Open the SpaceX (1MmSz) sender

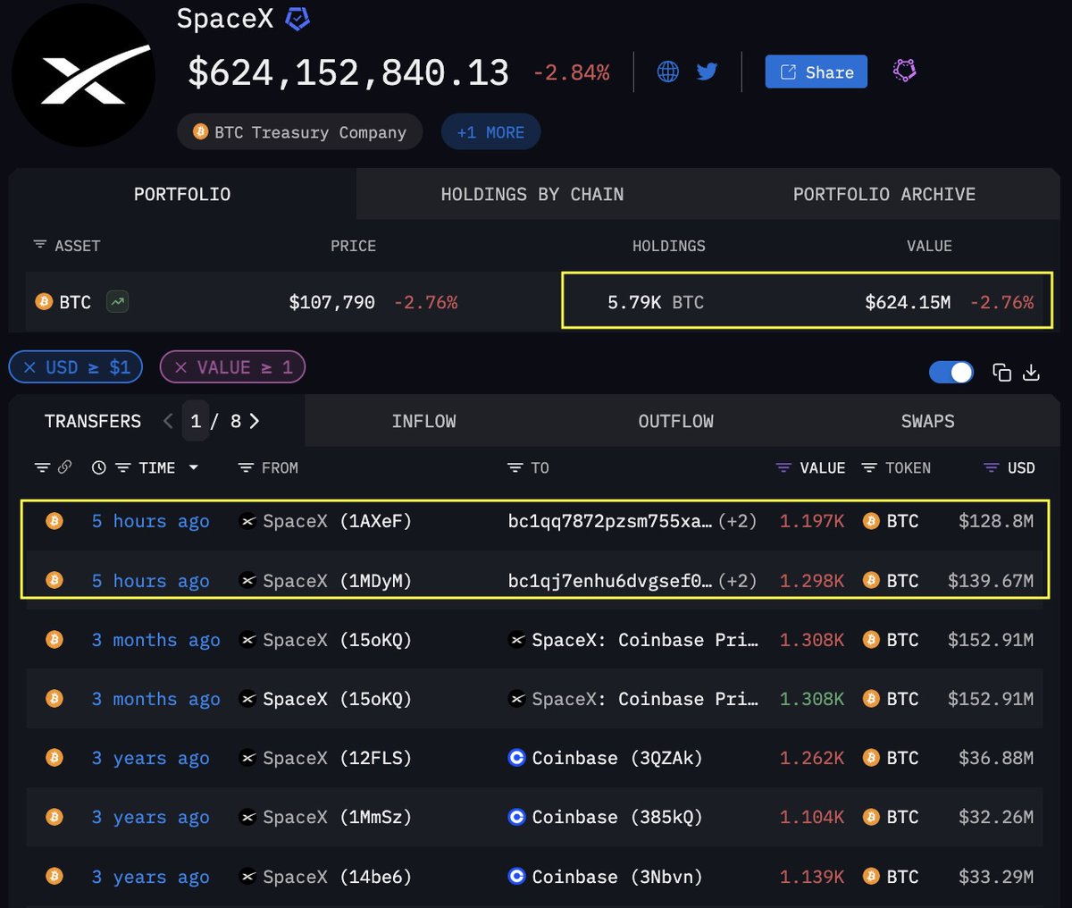click(x=337, y=817)
